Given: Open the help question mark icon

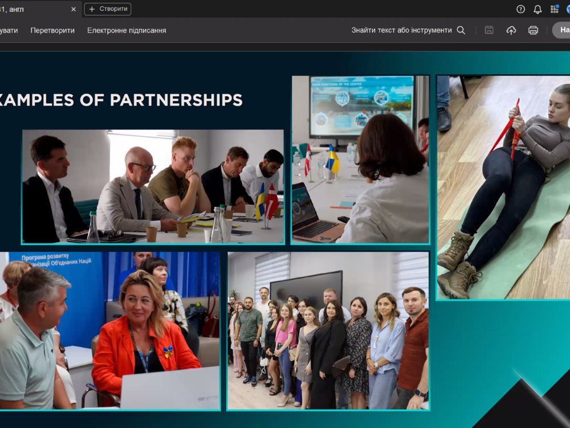Looking at the screenshot, I should (520, 9).
